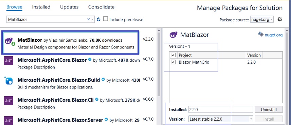Switch to the Installed tab
The width and height of the screenshot is (291, 125).
tap(41, 7)
